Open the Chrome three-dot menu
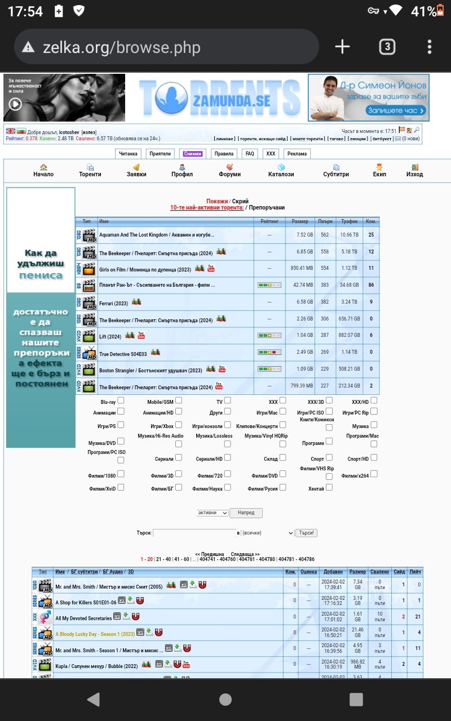The image size is (451, 721). click(x=430, y=47)
